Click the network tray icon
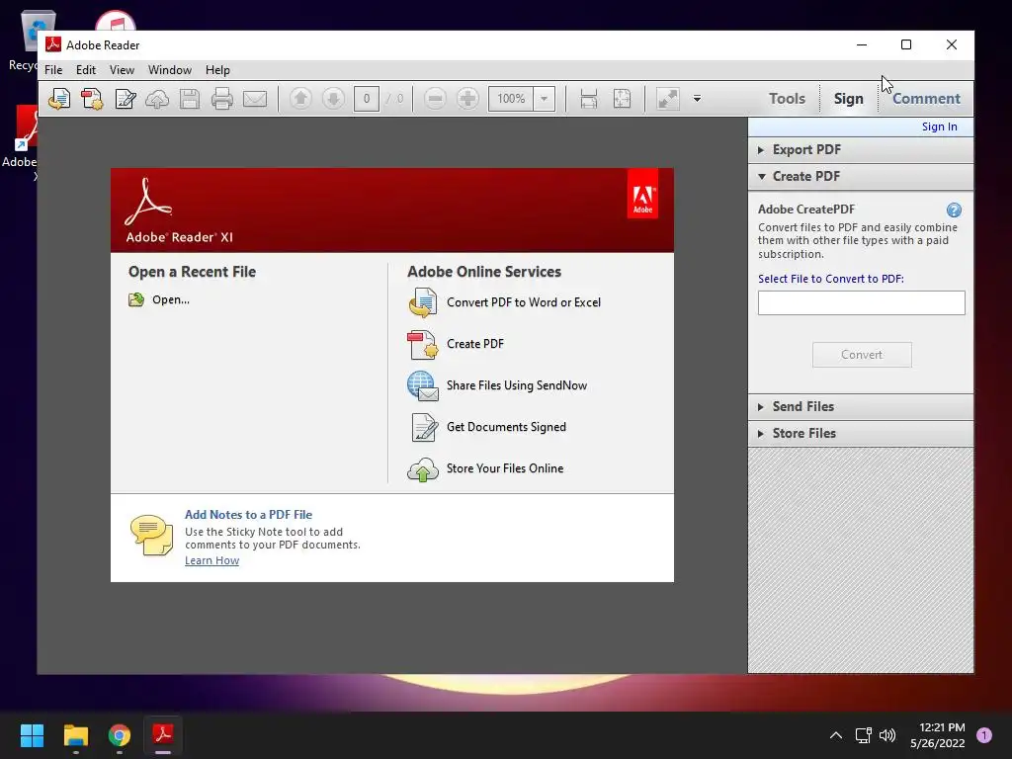Viewport: 1012px width, 759px height. point(863,735)
